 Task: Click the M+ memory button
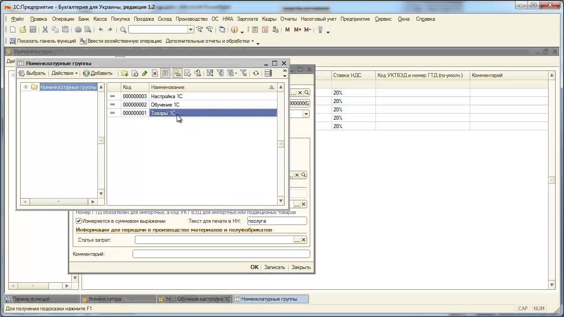pyautogui.click(x=297, y=29)
